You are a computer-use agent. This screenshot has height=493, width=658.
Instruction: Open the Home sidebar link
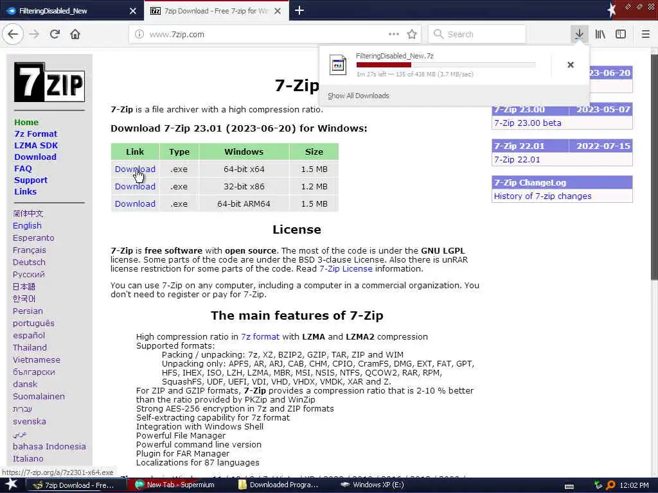coord(26,122)
